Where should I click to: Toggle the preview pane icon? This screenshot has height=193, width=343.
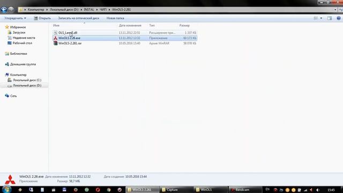[330, 18]
